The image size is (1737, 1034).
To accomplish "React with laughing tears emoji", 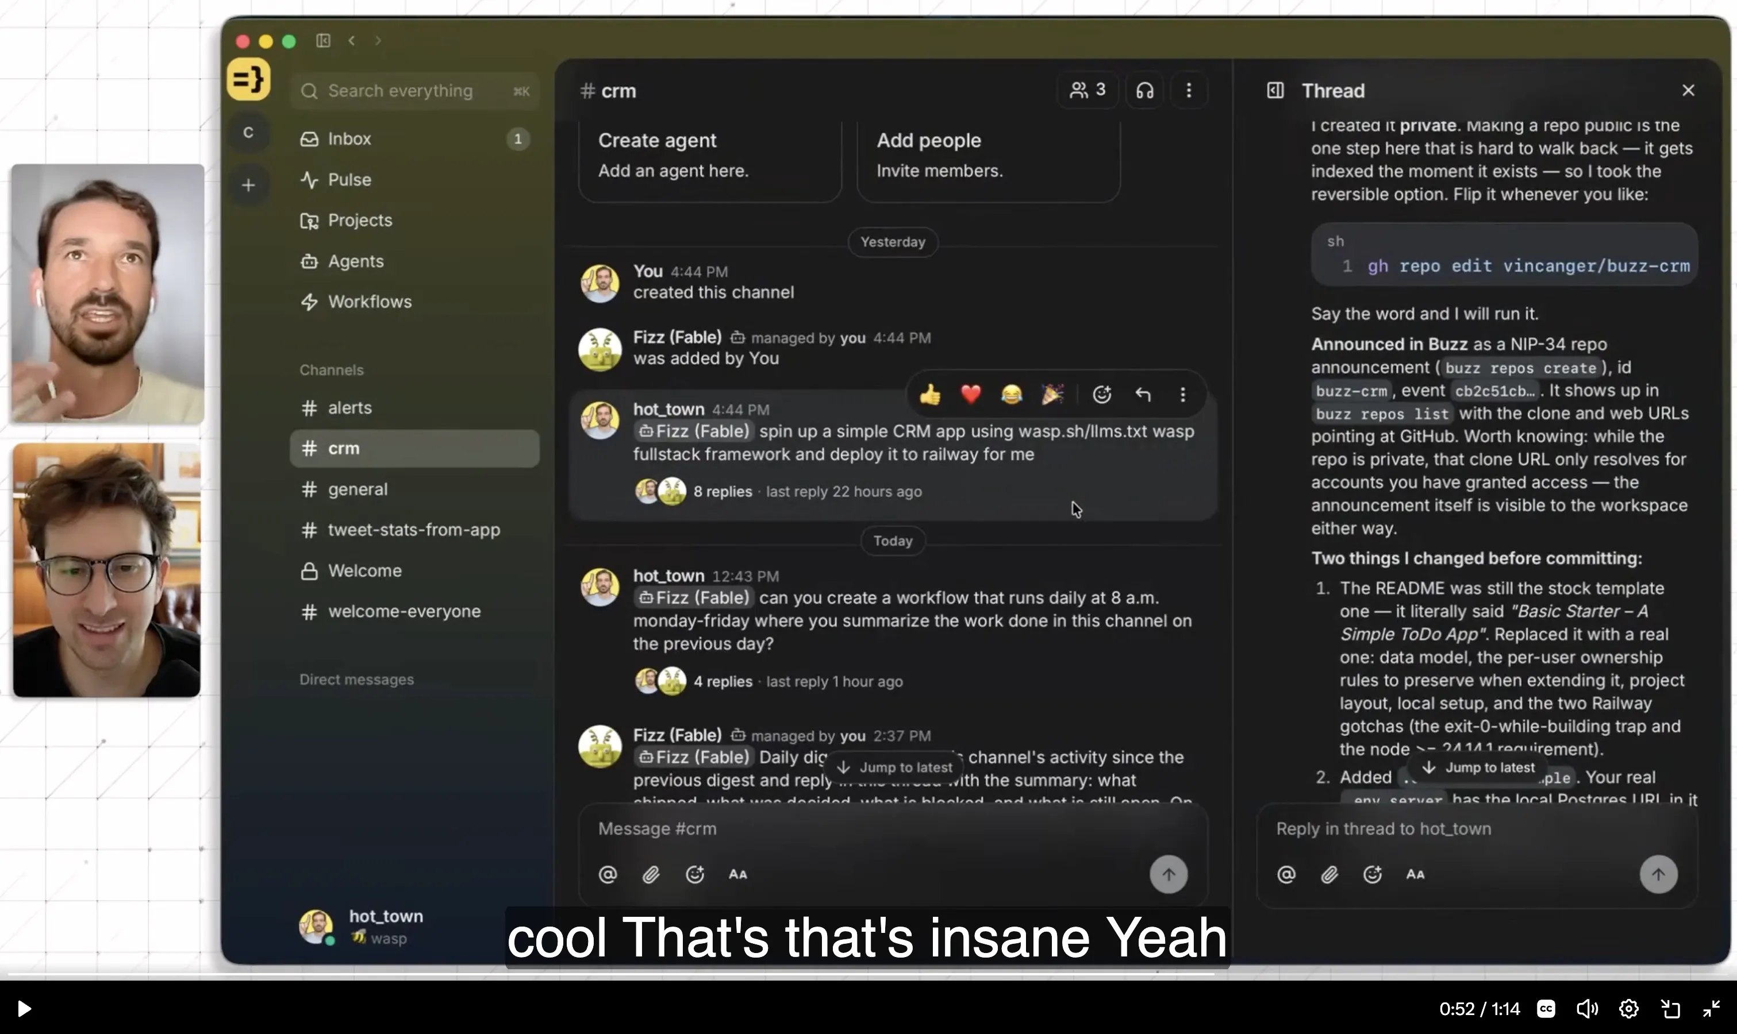I will pos(1012,395).
